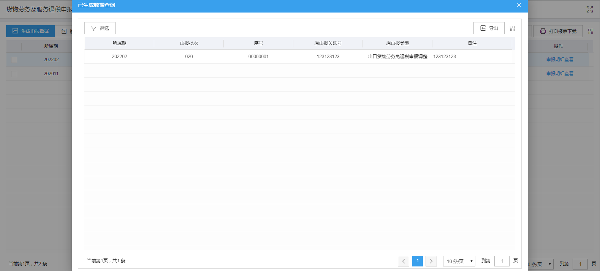The height and width of the screenshot is (271, 600).
Task: Click dialog status 当前第1页，共1 条
Action: 106,261
